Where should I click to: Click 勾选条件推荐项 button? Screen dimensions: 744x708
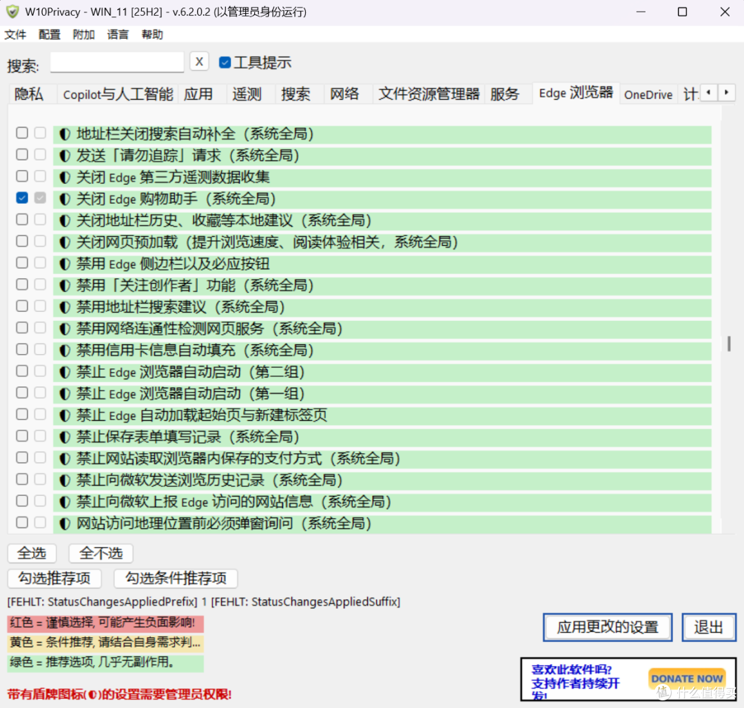(x=176, y=579)
